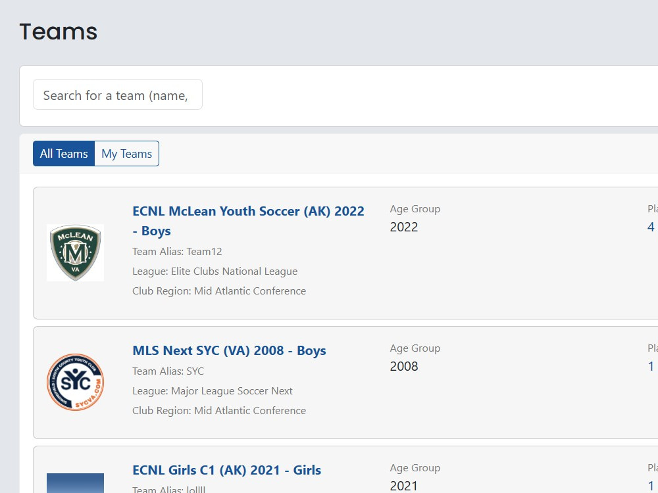Click the McLean VA crest logo

[x=75, y=252]
